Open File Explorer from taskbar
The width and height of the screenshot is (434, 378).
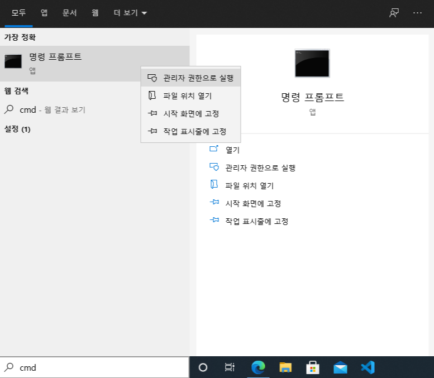[x=285, y=367]
